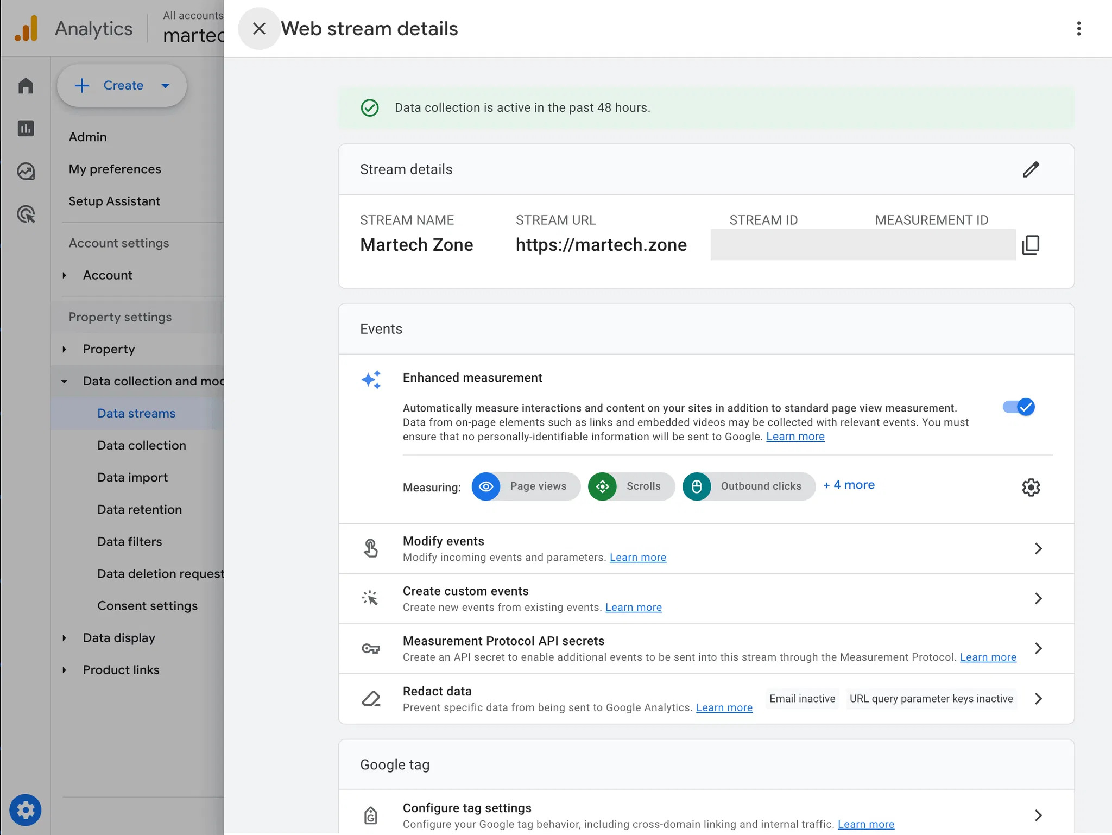The image size is (1112, 835).
Task: Open the Admin menu item
Action: [87, 137]
